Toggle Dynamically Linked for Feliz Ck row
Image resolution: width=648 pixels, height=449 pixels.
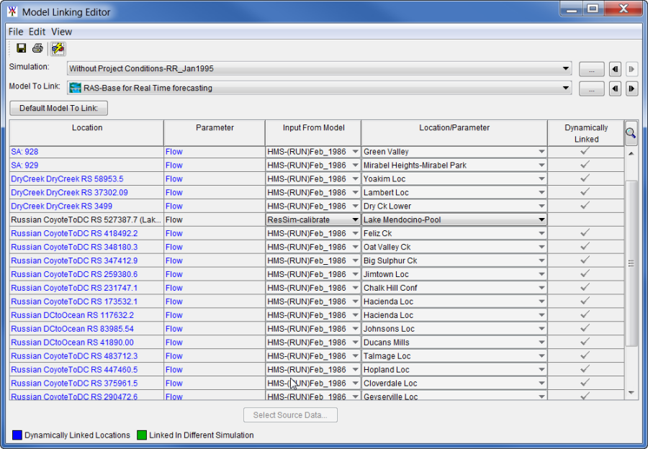586,233
